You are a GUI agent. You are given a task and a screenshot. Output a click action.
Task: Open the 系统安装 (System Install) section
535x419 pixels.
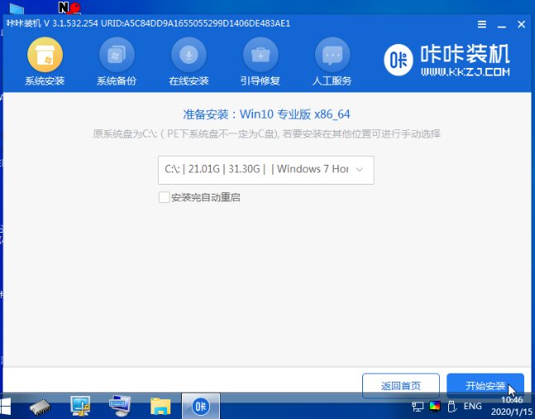[x=45, y=63]
